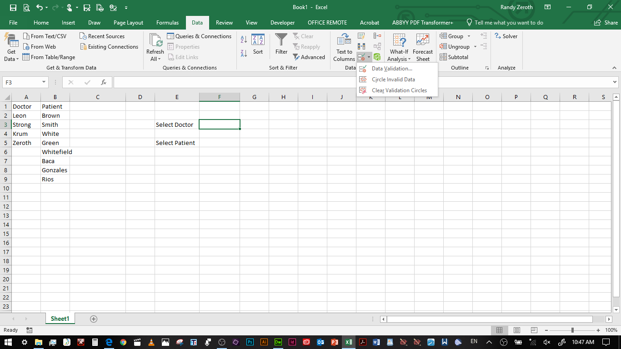Screen dimensions: 621x349
Task: Select cell containing Whitefield
Action: click(55, 152)
